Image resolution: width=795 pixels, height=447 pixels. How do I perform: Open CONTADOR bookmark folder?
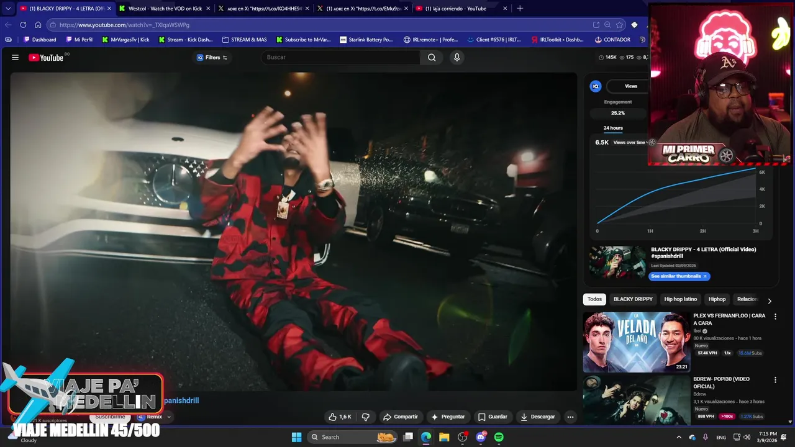[612, 40]
